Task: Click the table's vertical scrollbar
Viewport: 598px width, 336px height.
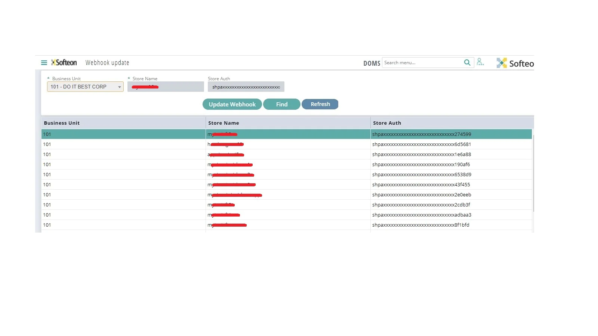Action: [x=533, y=172]
